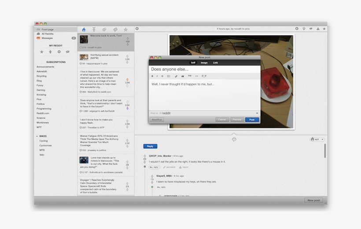This screenshot has height=229, width=361.
Task: Remove downvote on 'Does anyone look at their parents' post
Action: tap(127, 108)
